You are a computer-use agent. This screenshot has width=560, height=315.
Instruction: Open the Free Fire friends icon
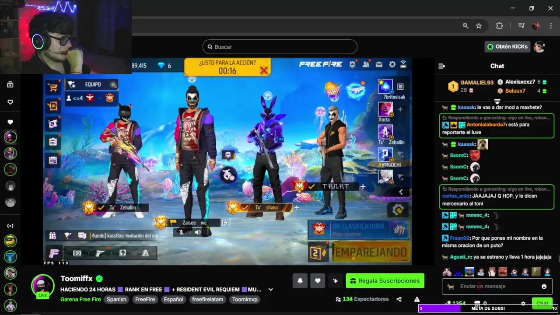366,65
